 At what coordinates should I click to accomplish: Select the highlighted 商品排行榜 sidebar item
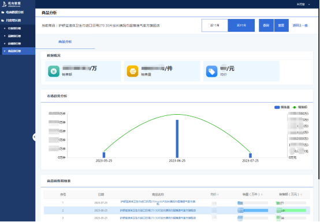18,51
